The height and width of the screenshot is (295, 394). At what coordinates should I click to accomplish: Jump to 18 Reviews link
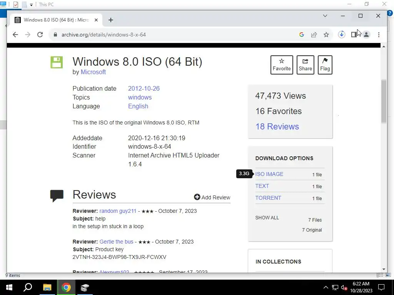point(277,126)
